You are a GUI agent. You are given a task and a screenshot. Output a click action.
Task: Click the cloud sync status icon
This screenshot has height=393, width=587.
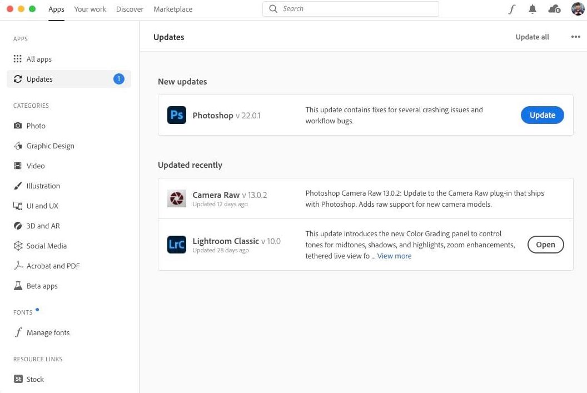coord(554,9)
